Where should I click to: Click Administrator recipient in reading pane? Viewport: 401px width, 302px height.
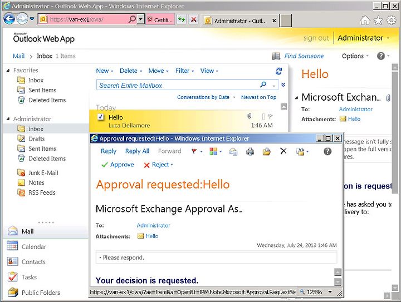point(355,109)
